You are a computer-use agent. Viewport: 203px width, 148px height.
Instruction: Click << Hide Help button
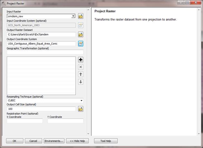(77, 141)
